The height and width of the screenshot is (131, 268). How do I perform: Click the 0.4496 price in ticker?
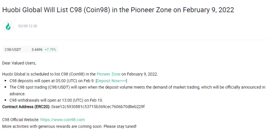point(37,50)
